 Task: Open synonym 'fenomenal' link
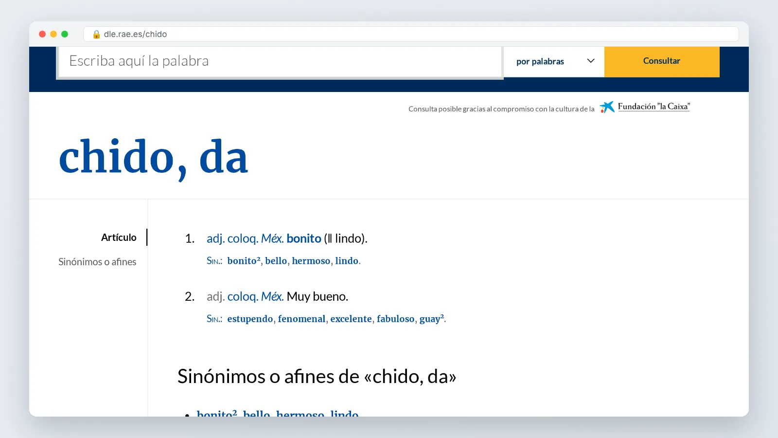pos(301,319)
